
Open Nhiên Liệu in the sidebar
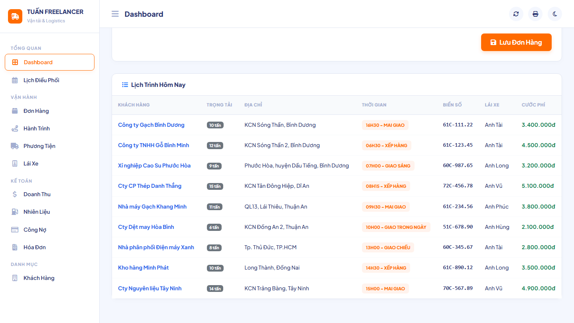point(50,212)
